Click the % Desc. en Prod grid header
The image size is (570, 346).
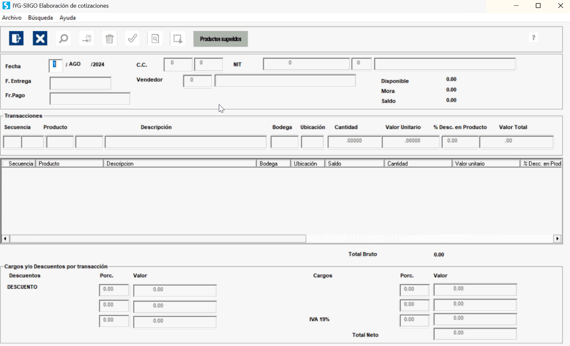[x=541, y=164]
